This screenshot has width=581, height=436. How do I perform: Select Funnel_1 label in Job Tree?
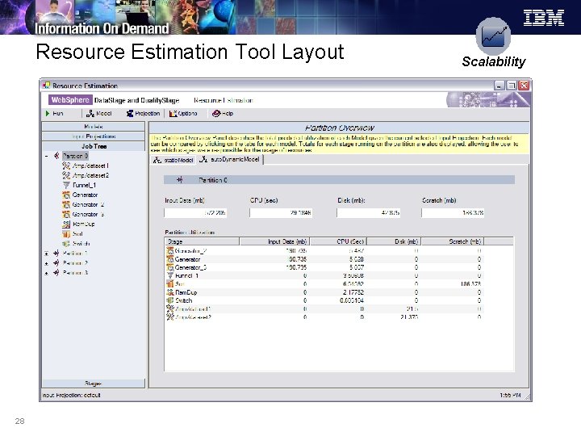tap(84, 185)
